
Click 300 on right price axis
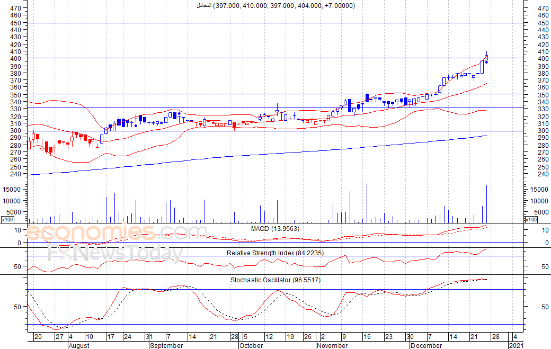[543, 130]
